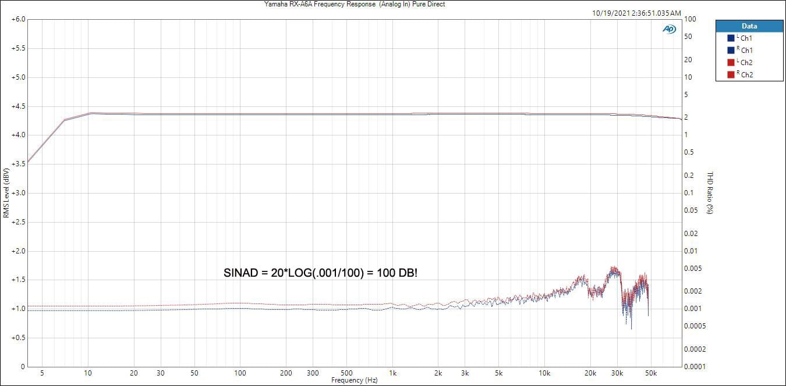Click the red swatch beside L Ch2

point(731,63)
